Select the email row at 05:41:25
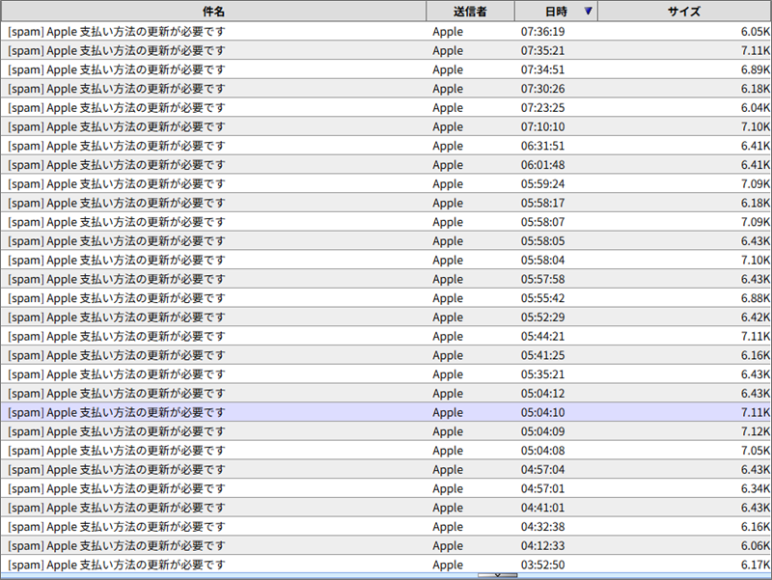The height and width of the screenshot is (580, 772). tap(386, 355)
